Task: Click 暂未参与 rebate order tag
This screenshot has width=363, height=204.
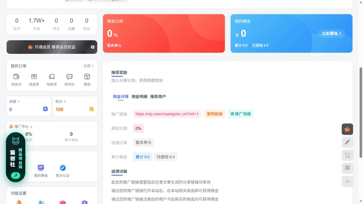Action: pyautogui.click(x=143, y=143)
